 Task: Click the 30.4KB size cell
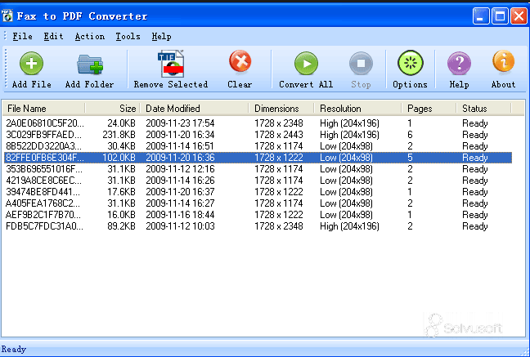pyautogui.click(x=121, y=146)
